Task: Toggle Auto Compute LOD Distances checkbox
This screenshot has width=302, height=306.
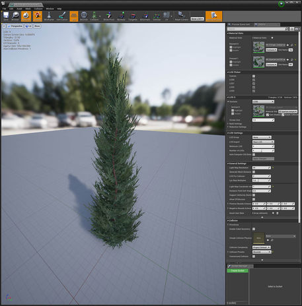Action: 254,154
